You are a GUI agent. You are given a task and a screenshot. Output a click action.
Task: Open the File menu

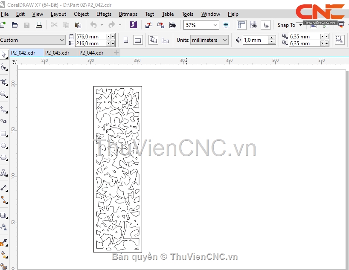4,14
